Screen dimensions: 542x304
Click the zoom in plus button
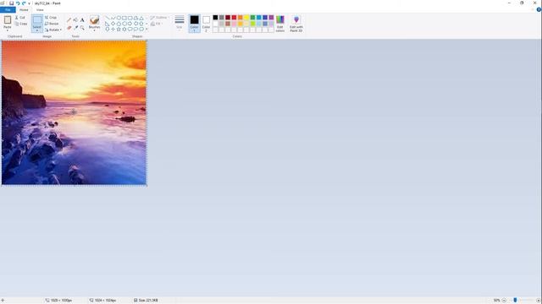pos(539,301)
